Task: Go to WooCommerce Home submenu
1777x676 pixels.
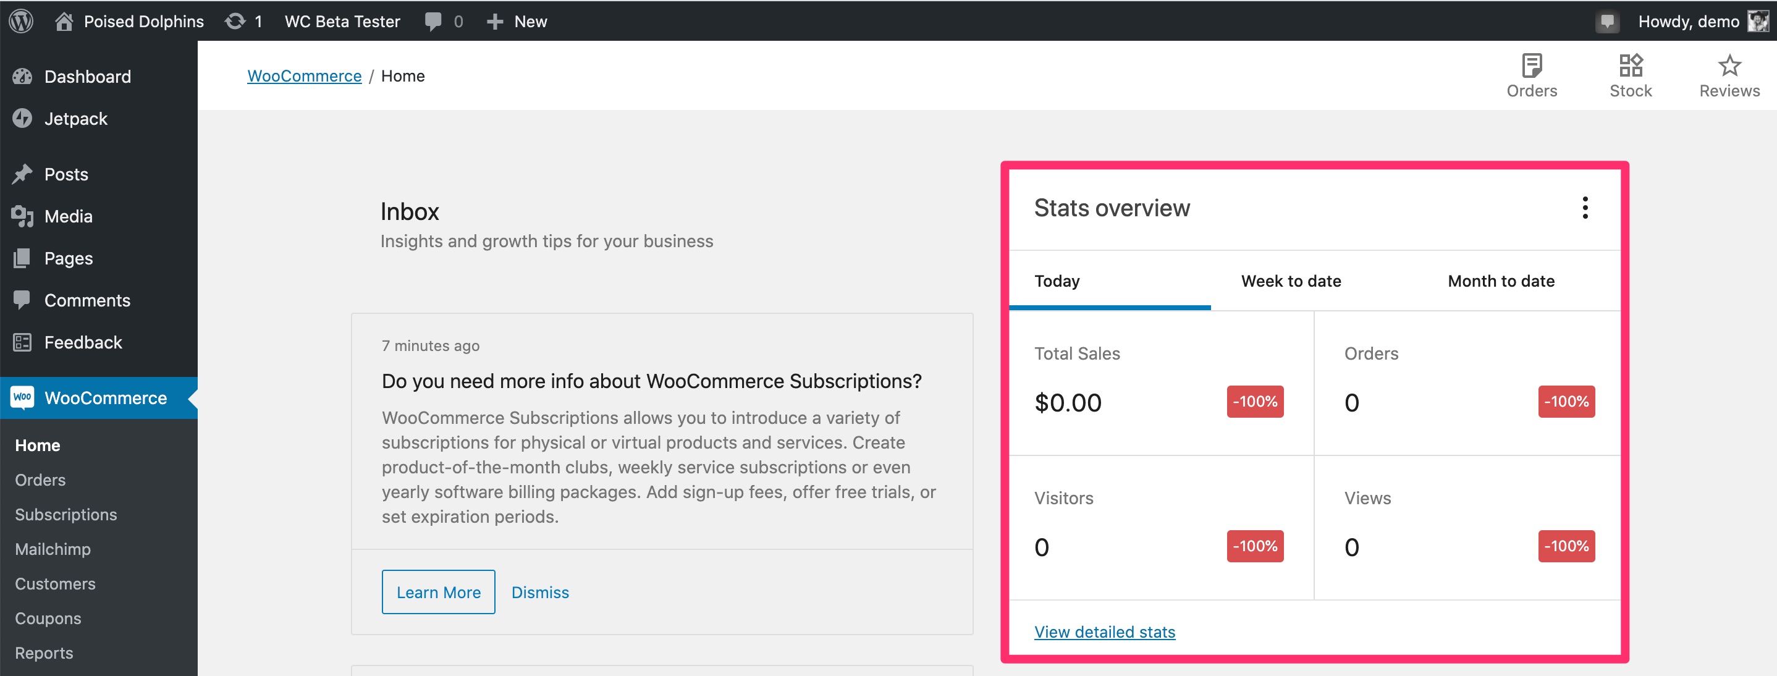Action: [x=37, y=445]
